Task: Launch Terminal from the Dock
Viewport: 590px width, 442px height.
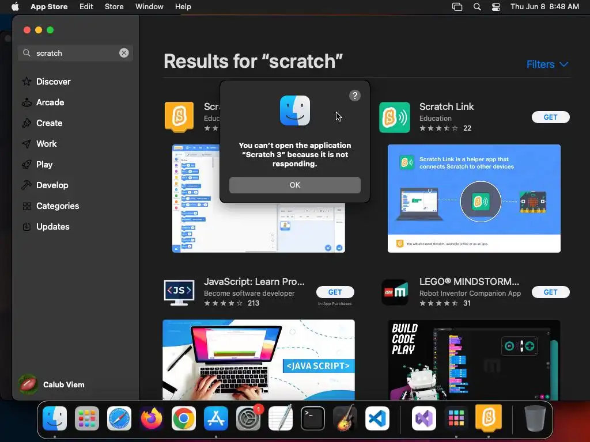Action: pos(313,418)
